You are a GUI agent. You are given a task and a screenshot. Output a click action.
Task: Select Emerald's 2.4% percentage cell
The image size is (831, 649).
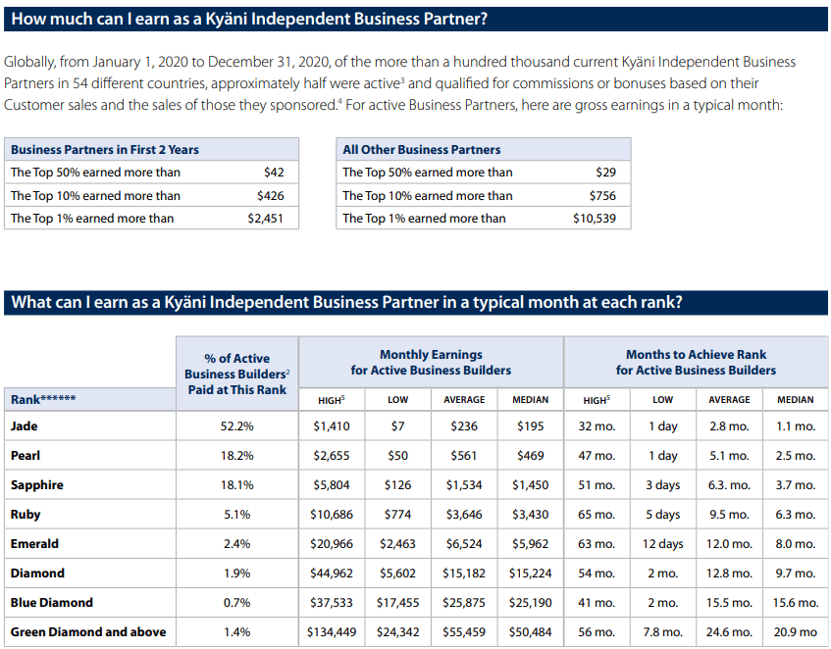[236, 544]
